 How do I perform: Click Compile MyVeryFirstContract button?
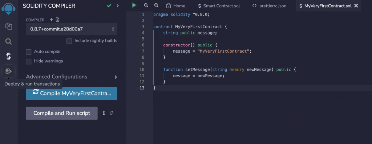click(72, 93)
